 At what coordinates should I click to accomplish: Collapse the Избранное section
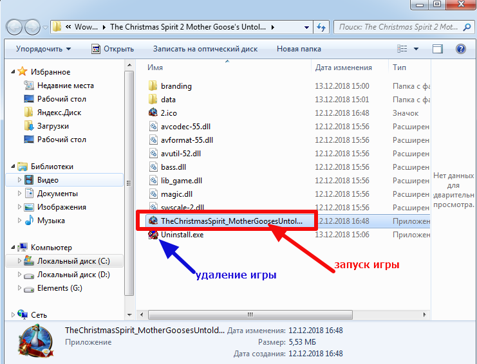click(x=13, y=72)
